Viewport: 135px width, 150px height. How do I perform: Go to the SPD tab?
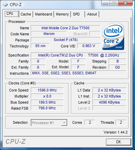78,14
